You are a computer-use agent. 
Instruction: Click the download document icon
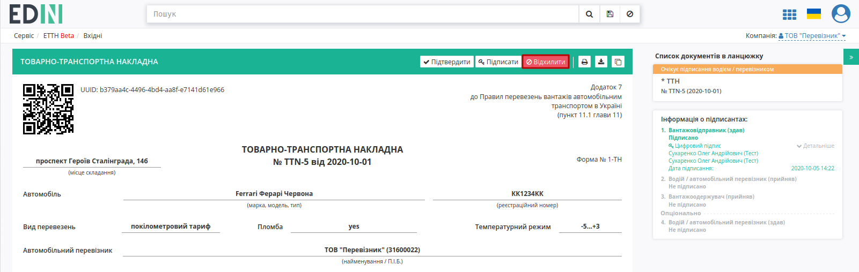[x=601, y=62]
